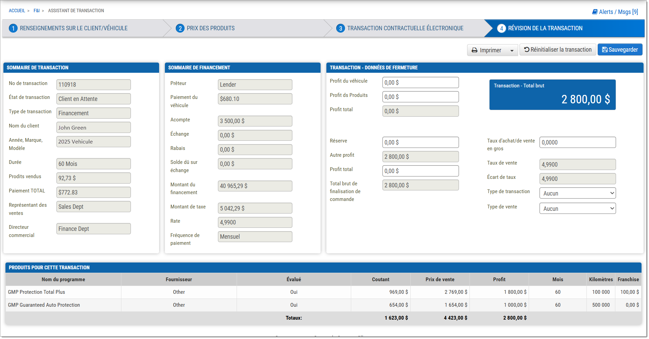Switch to Transaction contractuelle électronique step

pyautogui.click(x=405, y=28)
